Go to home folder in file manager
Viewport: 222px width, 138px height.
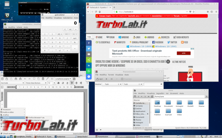[x=152, y=97]
